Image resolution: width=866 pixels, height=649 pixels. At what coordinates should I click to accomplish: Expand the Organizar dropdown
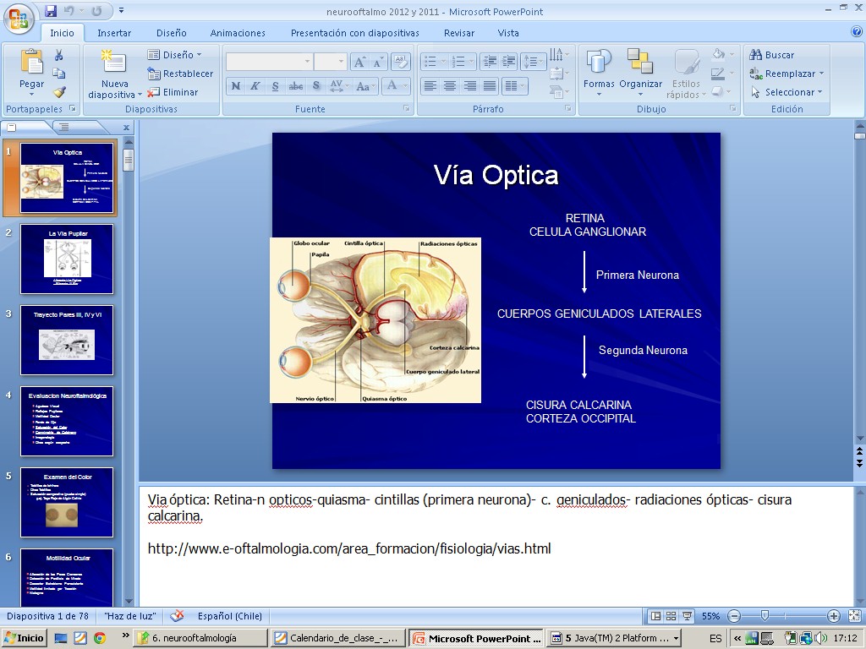tap(640, 85)
